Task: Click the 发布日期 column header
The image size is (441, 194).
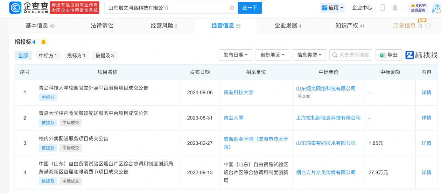Action: coord(200,72)
